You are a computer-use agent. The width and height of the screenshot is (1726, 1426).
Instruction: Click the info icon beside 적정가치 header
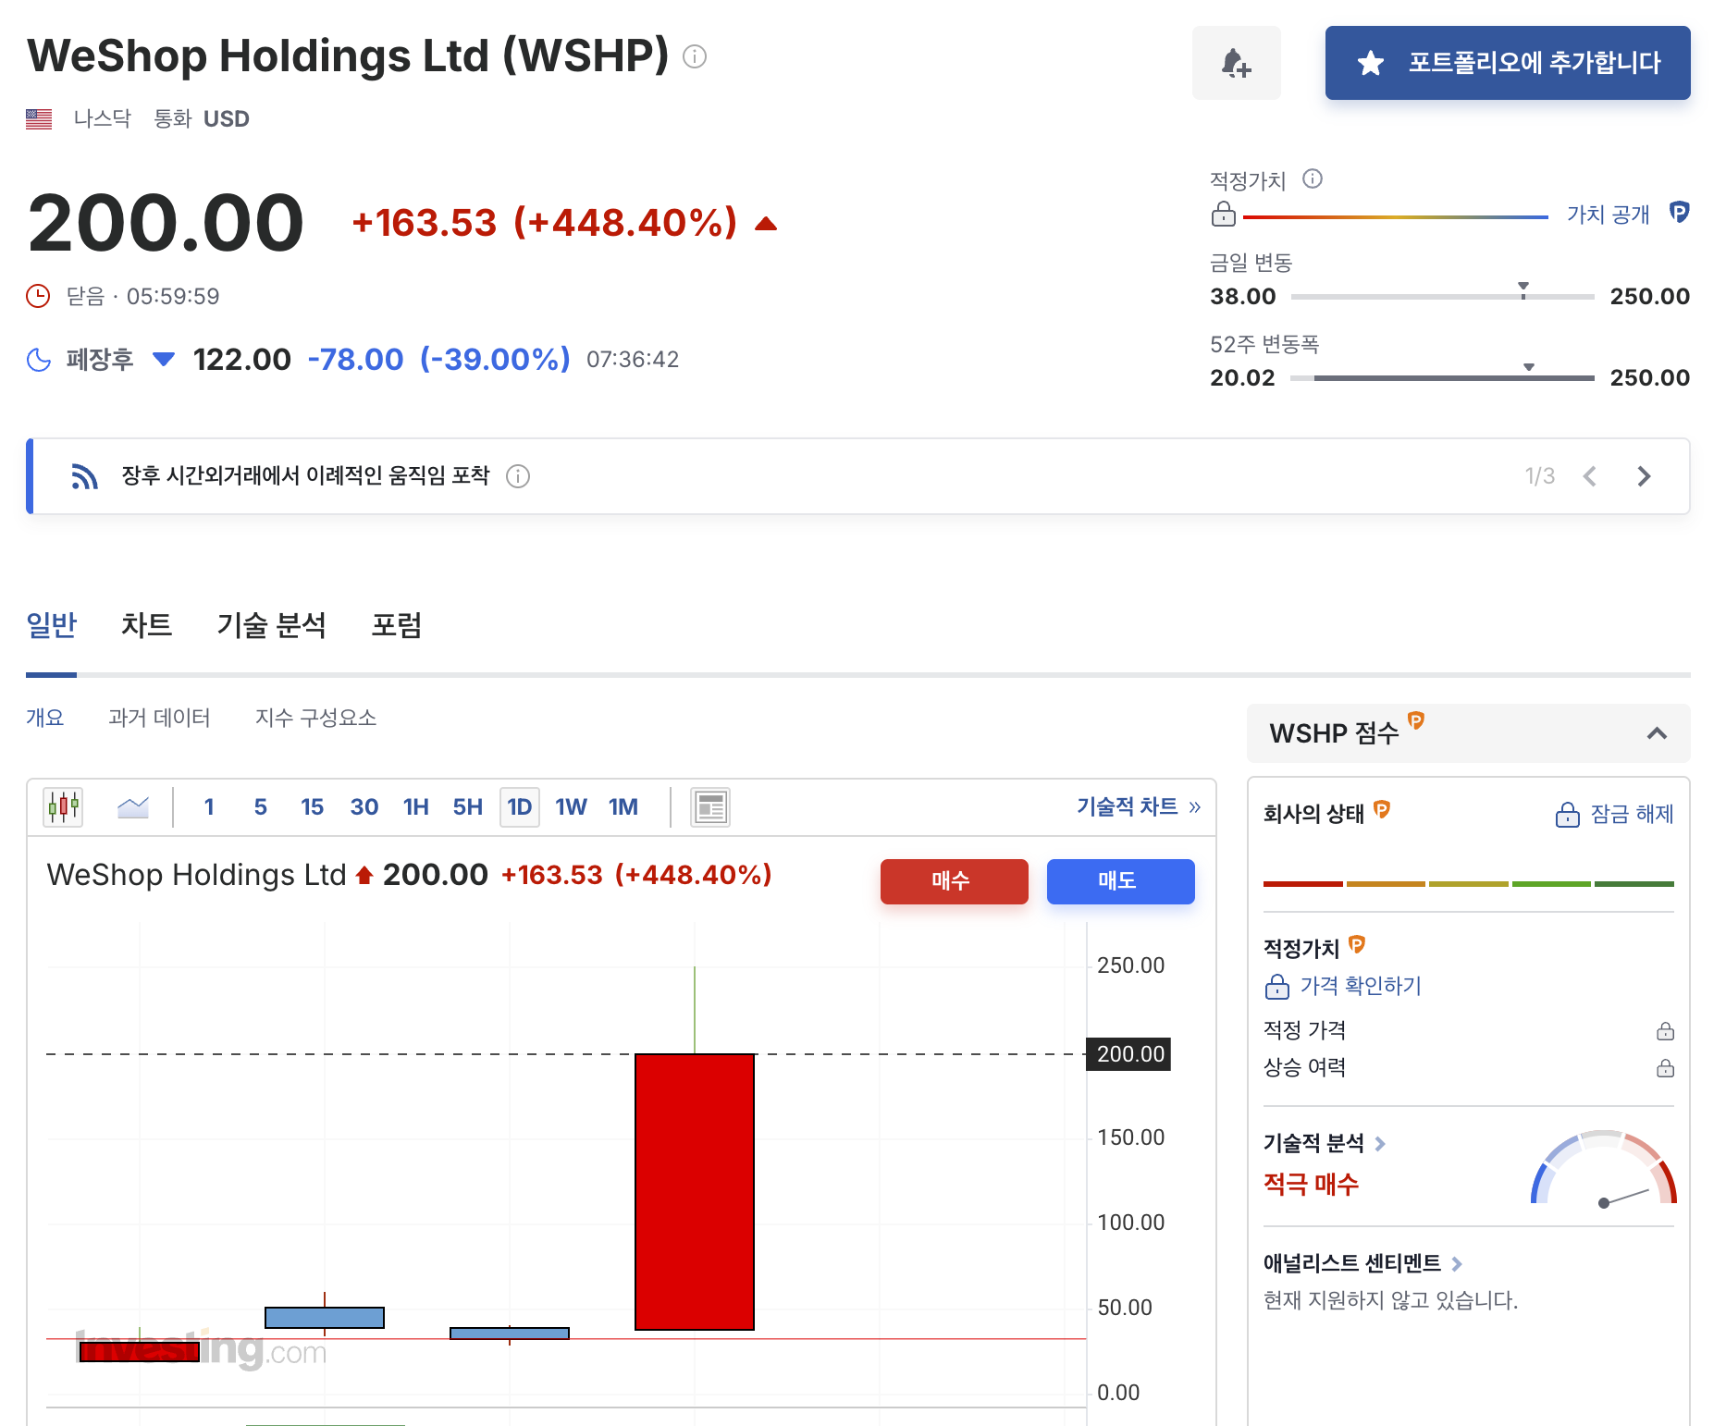(1313, 178)
